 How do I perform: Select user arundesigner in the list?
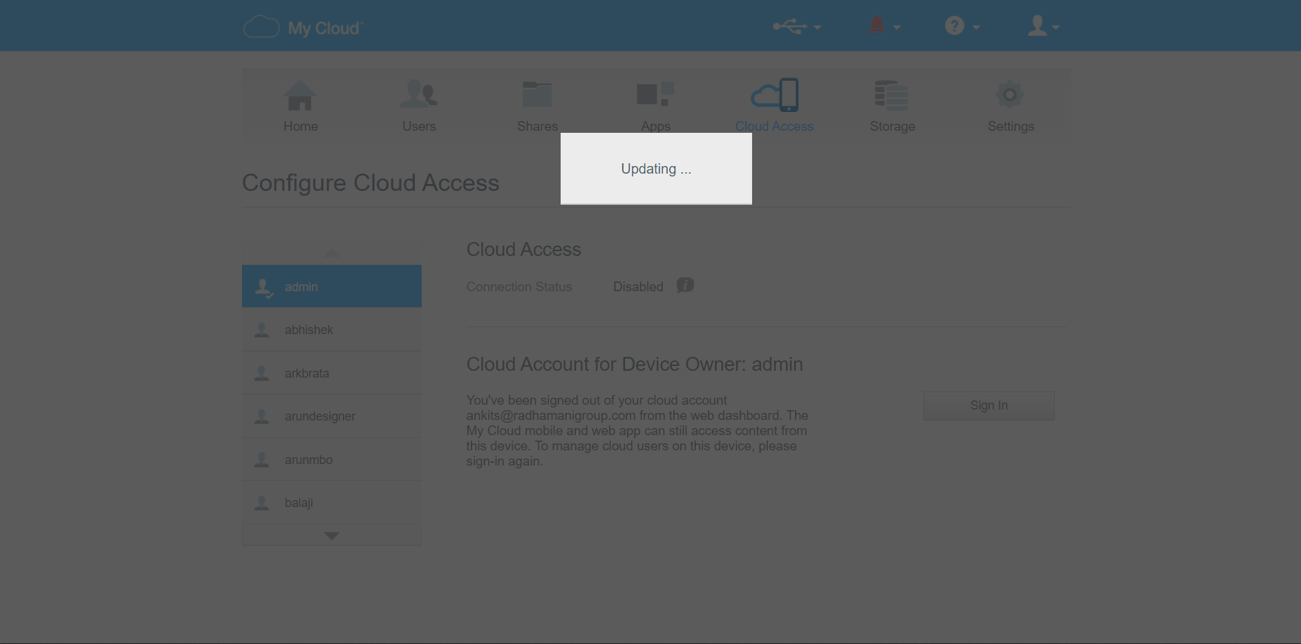pos(332,416)
